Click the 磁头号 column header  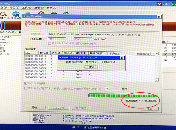point(56,53)
